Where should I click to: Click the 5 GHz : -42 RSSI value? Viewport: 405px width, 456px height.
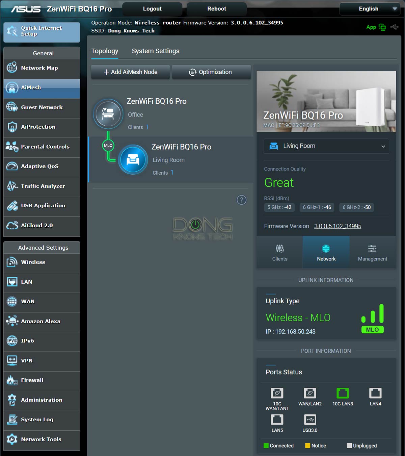[x=279, y=207]
